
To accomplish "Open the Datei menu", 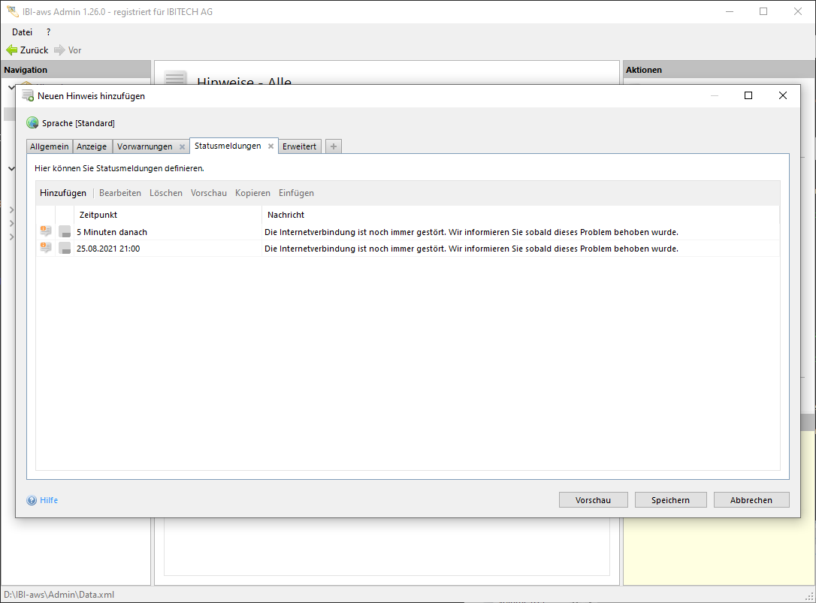I will click(x=22, y=32).
